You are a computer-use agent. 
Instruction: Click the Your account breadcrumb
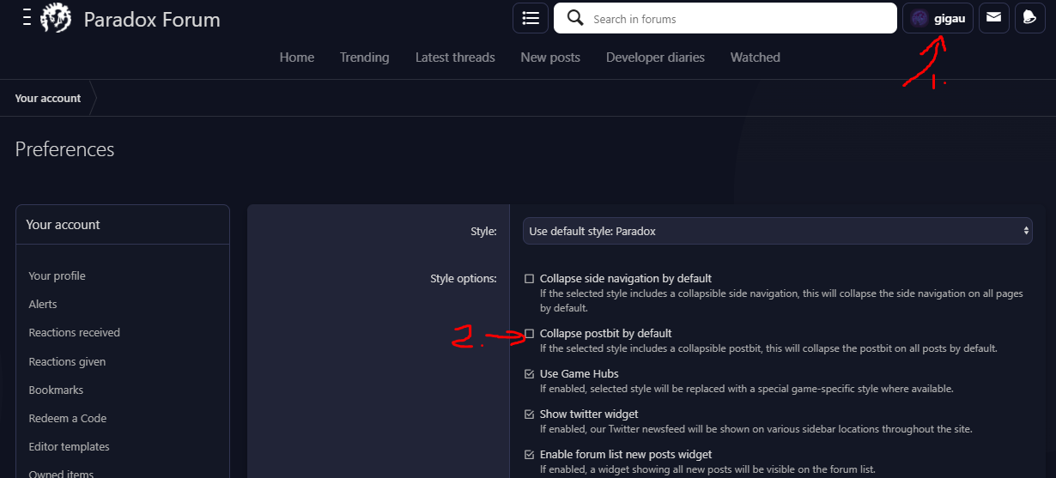pyautogui.click(x=48, y=99)
